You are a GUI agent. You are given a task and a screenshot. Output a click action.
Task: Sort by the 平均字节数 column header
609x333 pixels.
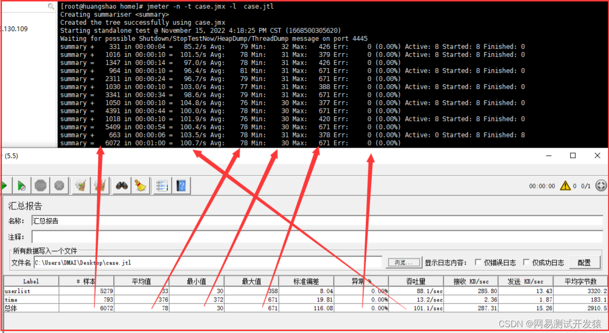coord(581,281)
